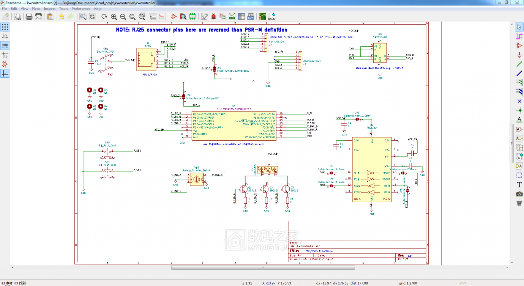Open Find and Replace
The image size is (524, 286).
point(92,16)
